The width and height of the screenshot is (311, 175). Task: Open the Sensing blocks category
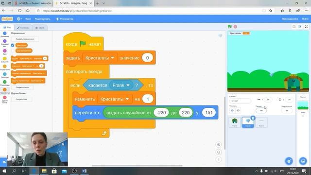coord(5,75)
